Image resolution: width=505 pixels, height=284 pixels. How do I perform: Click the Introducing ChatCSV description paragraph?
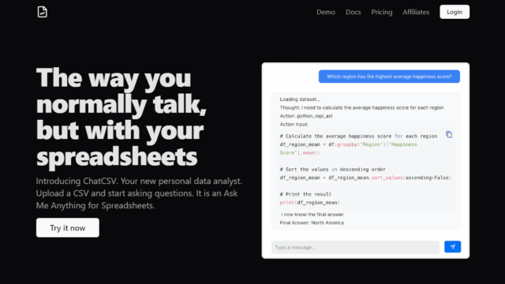pos(139,193)
